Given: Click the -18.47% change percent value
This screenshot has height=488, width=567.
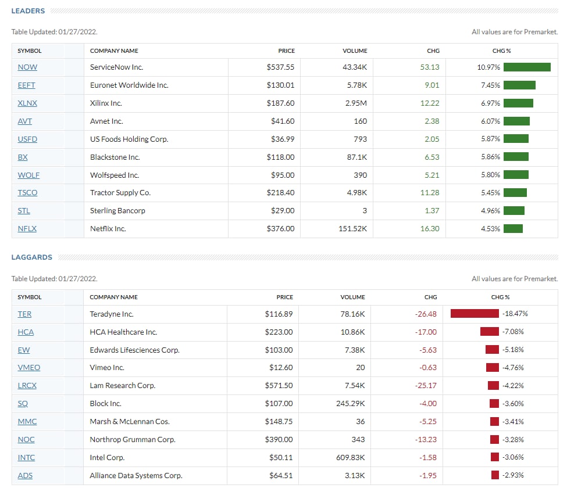Looking at the screenshot, I should click(x=515, y=314).
